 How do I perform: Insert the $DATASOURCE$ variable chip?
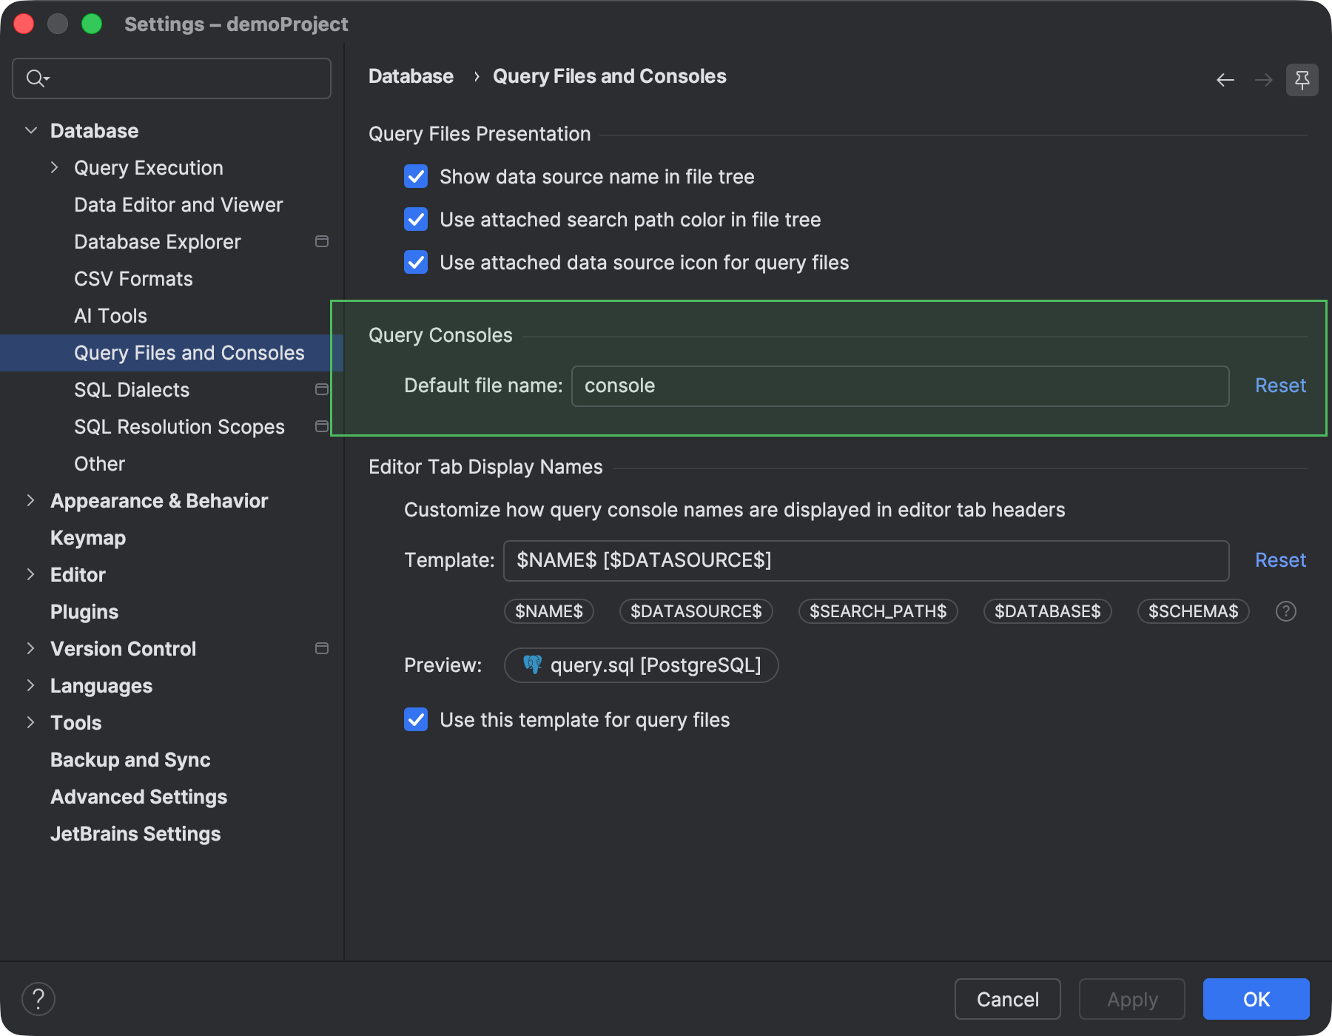696,611
